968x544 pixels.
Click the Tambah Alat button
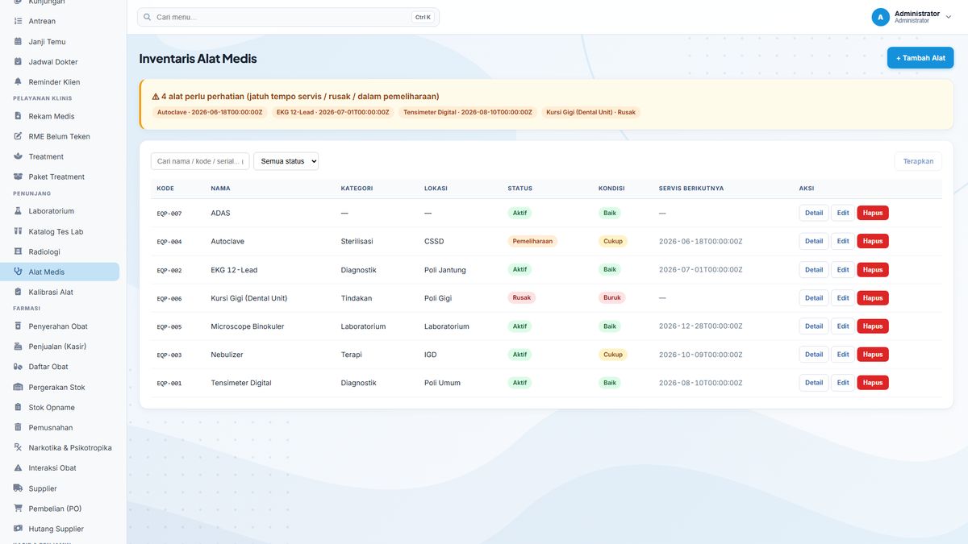click(x=920, y=58)
